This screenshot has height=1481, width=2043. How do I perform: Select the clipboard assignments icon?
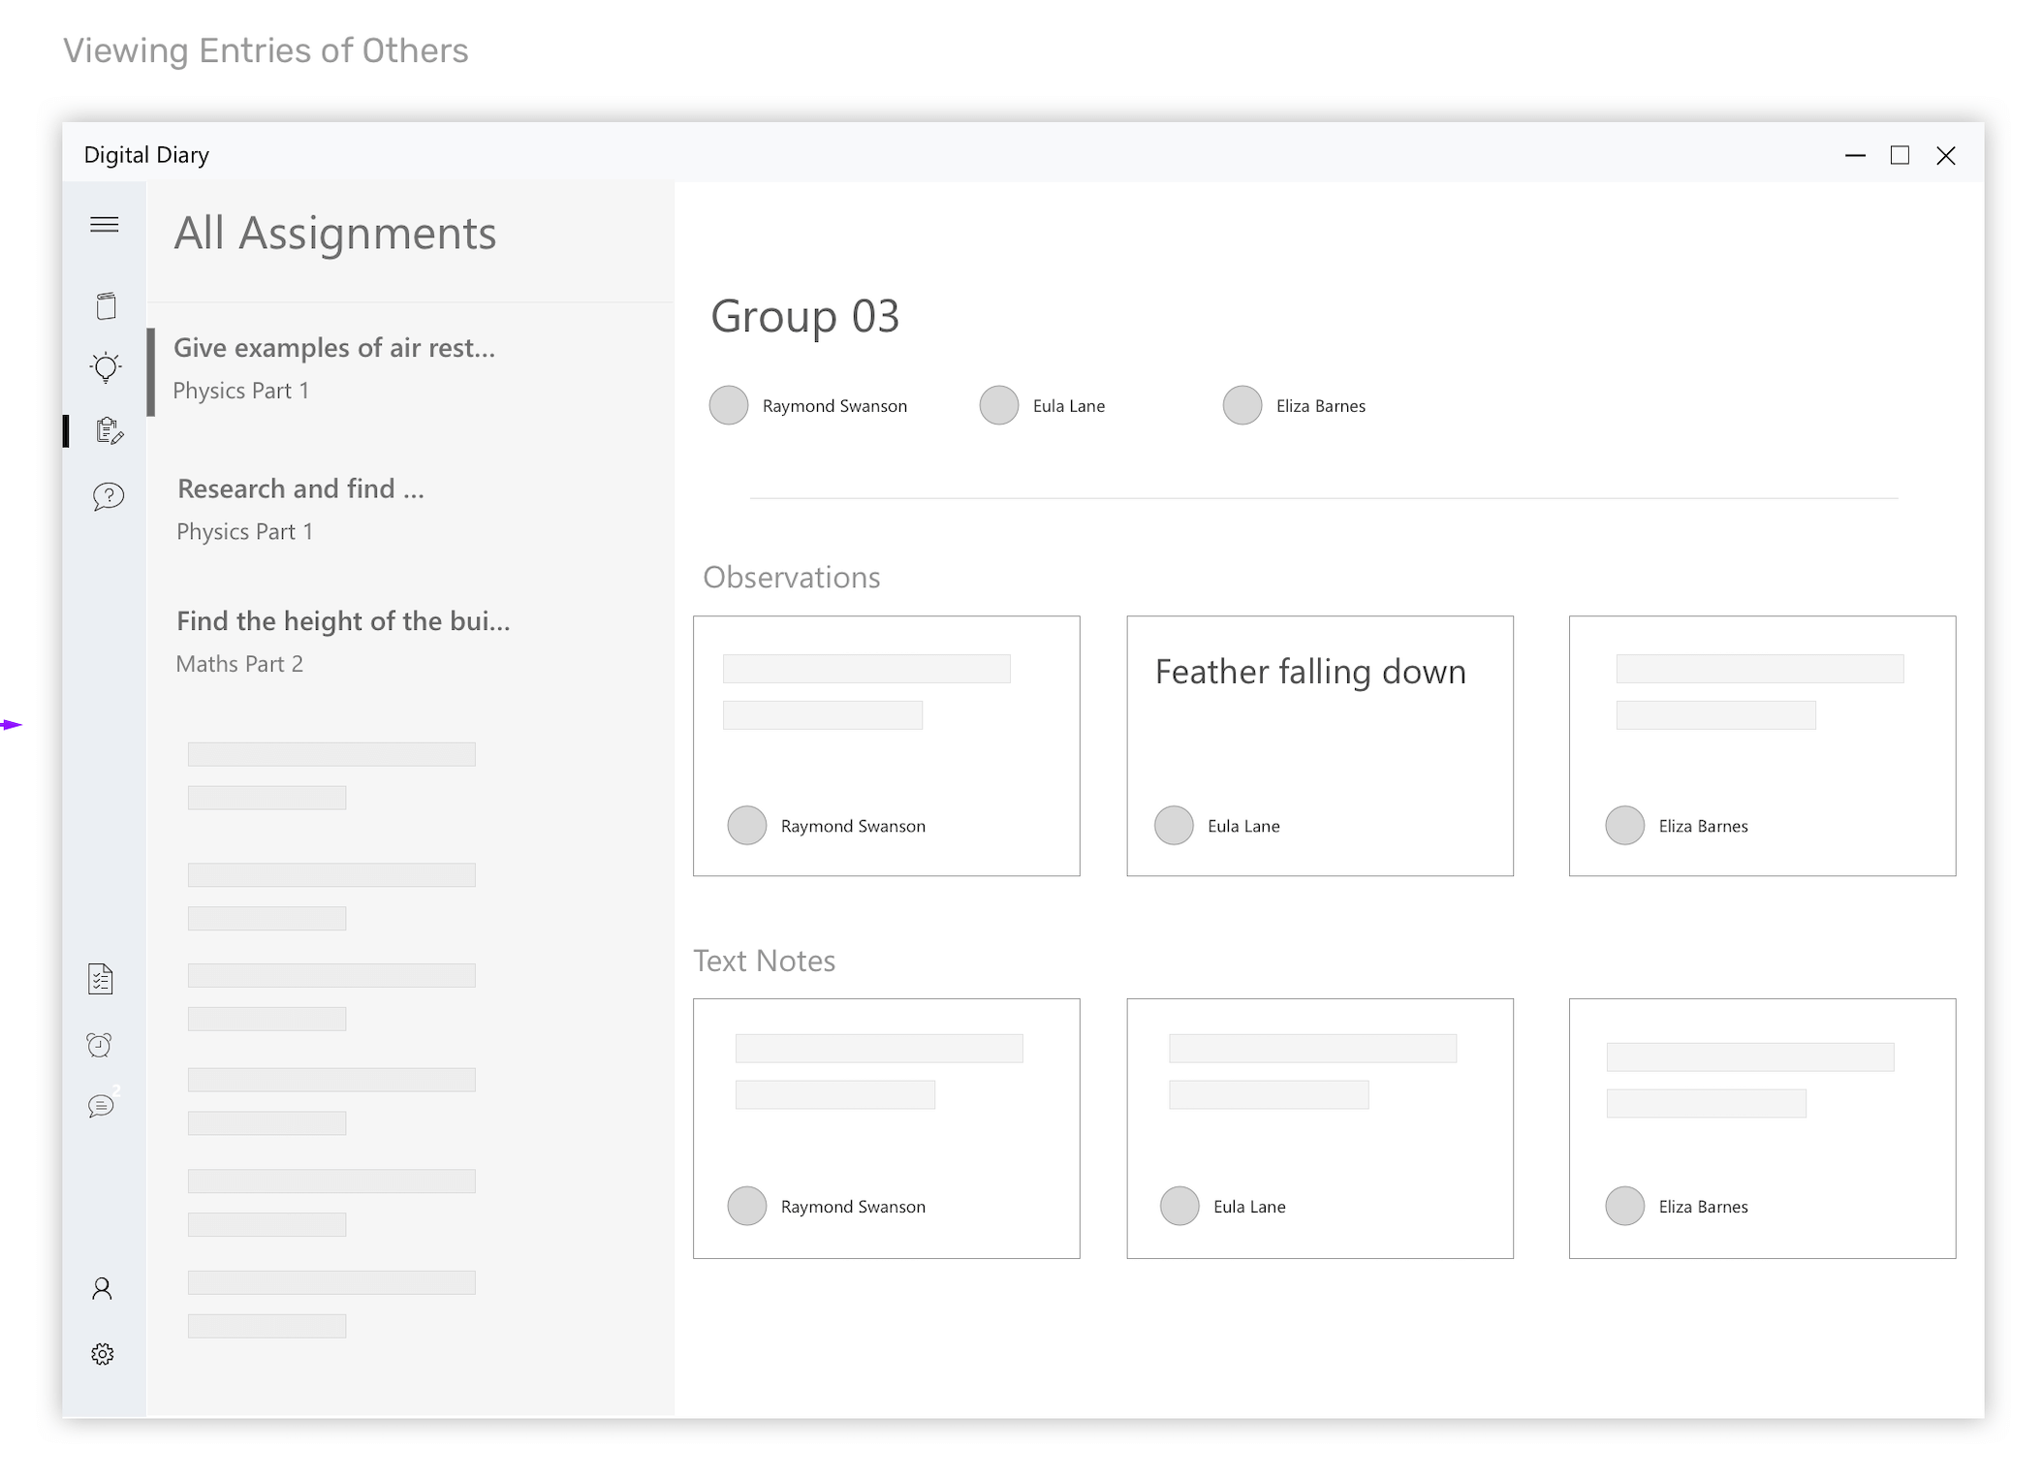(x=109, y=431)
